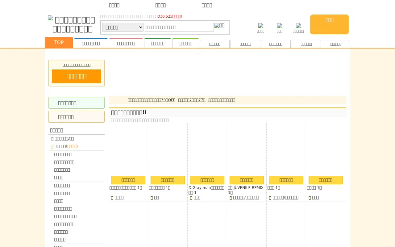Open the blue-topped tab next to TOP
The image size is (395, 247).
tap(91, 43)
